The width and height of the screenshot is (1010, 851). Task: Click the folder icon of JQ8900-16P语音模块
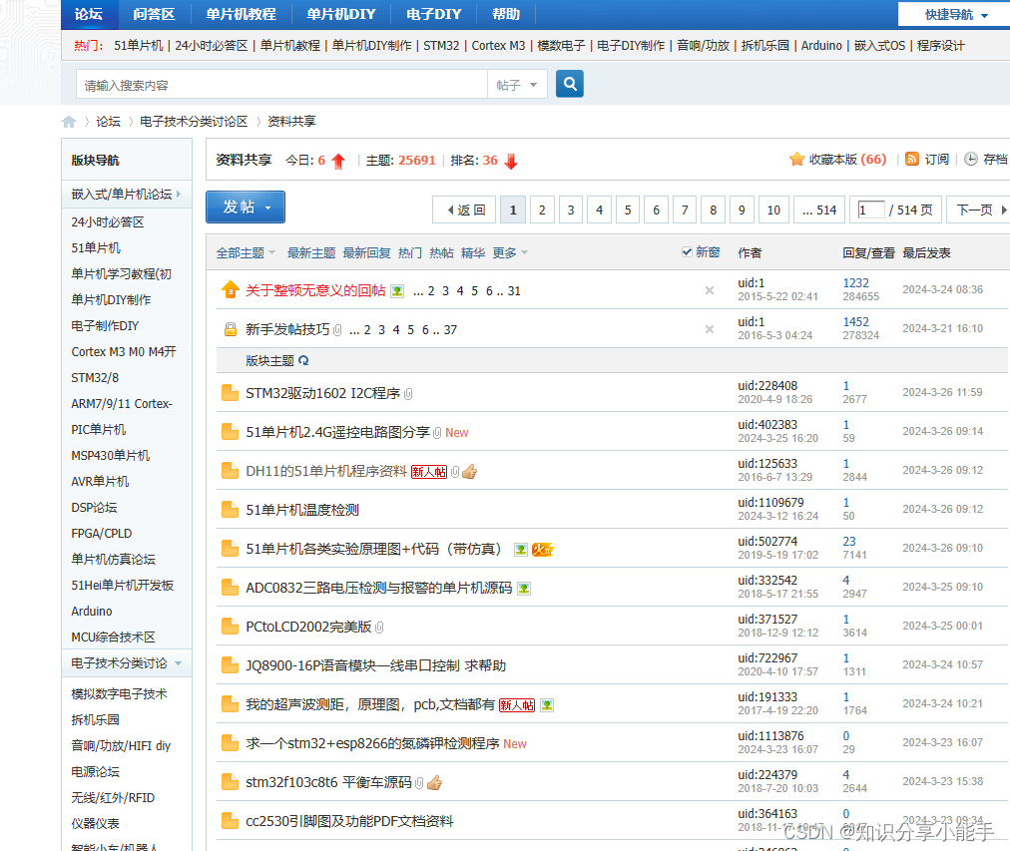pyautogui.click(x=230, y=665)
